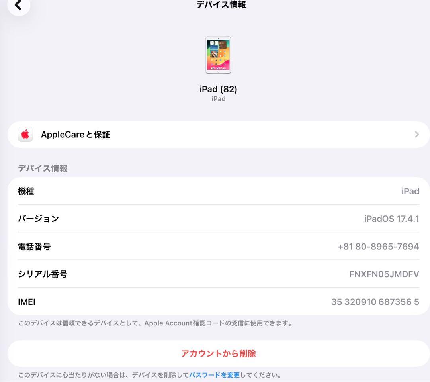Click the 電話番号 row label

click(34, 247)
